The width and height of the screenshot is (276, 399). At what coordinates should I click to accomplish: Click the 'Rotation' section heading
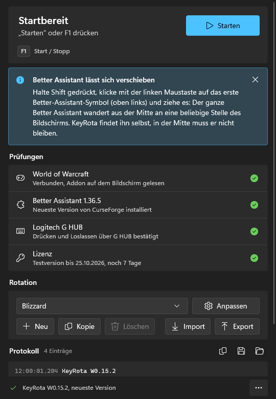click(23, 282)
